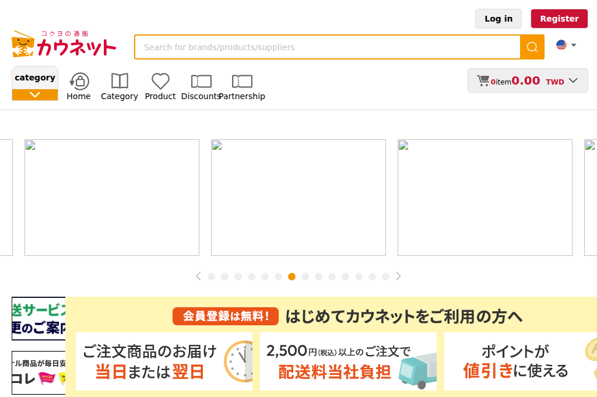
Task: Open the shopping cart icon
Action: [x=483, y=80]
